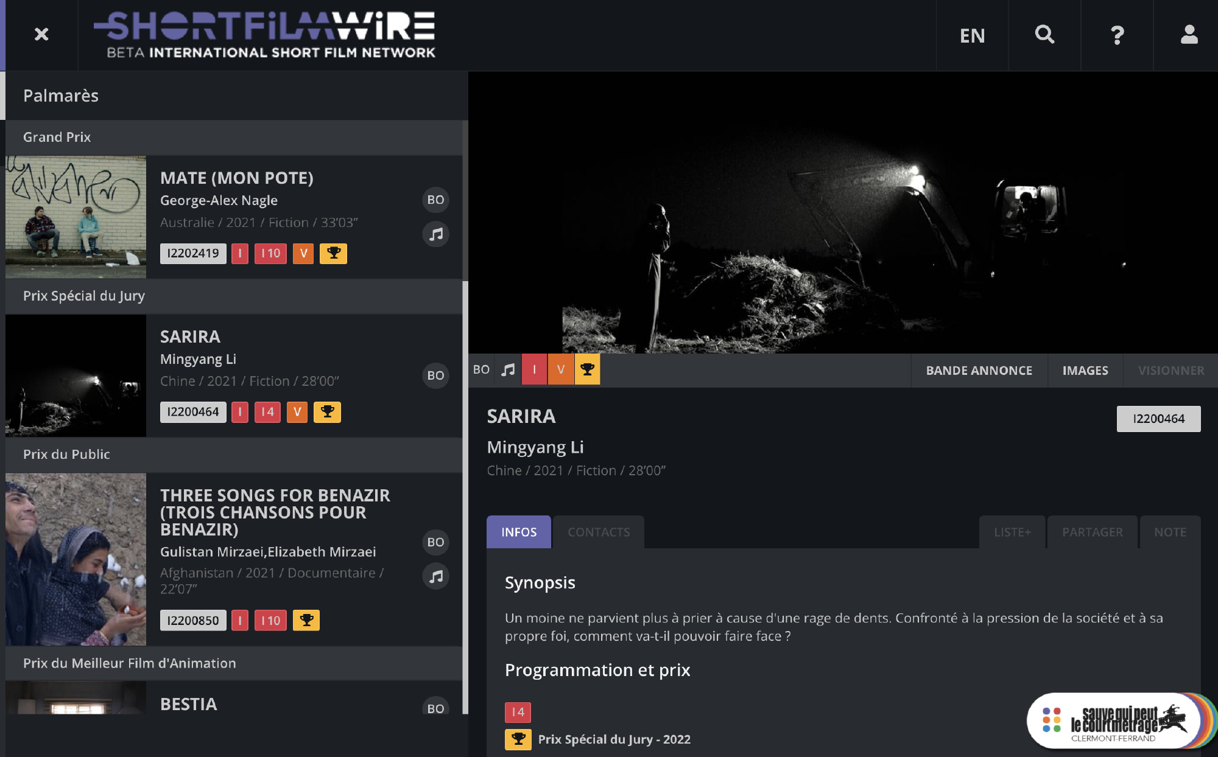Click red I icon below video player

535,369
